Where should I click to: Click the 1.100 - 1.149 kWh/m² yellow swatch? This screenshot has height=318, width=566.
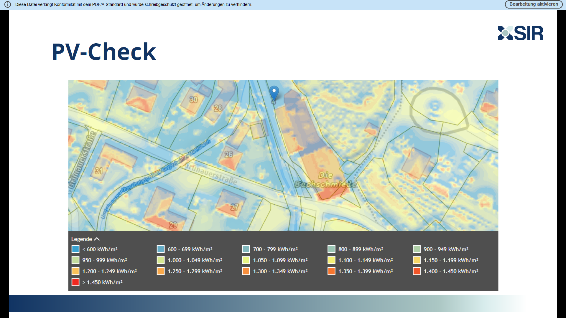pos(331,260)
